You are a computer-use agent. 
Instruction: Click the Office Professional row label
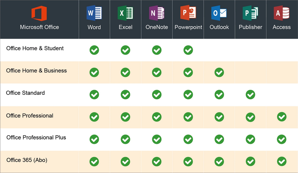(30, 115)
